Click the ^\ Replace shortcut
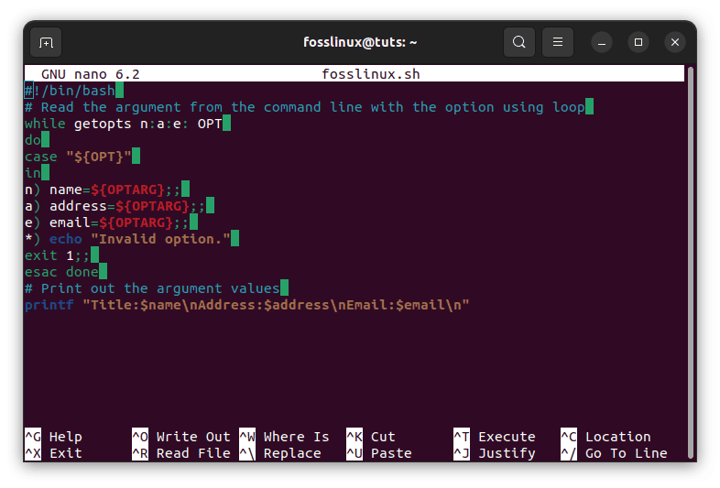Screen dimensions: 720x488 pos(280,453)
